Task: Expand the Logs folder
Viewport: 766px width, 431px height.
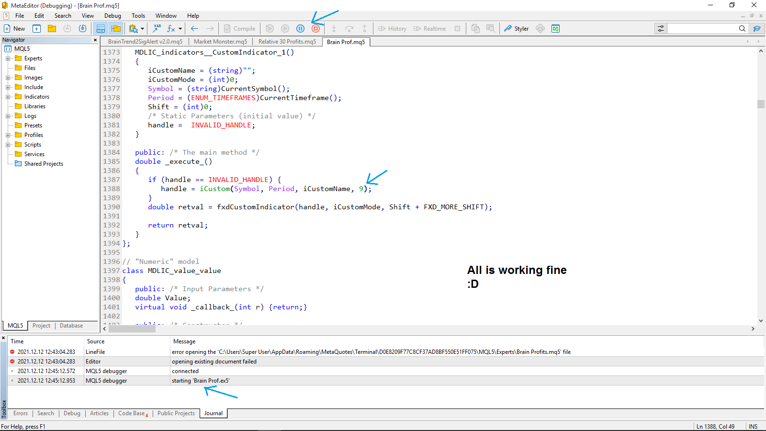Action: [x=8, y=116]
